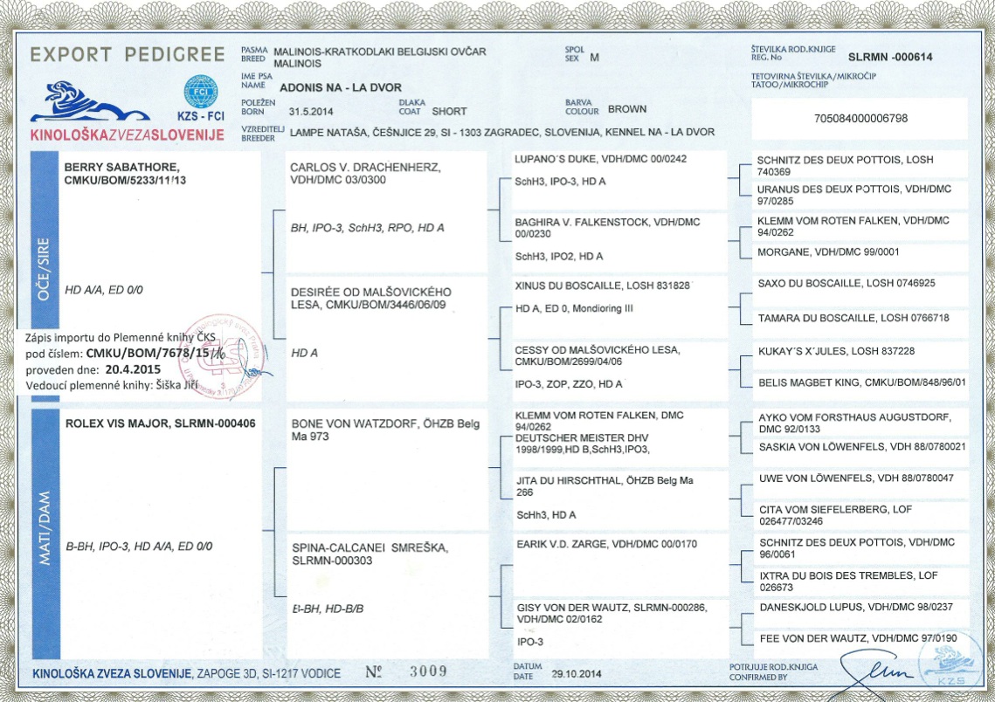
Task: Click the blue lion KZS logo
Action: pyautogui.click(x=90, y=101)
